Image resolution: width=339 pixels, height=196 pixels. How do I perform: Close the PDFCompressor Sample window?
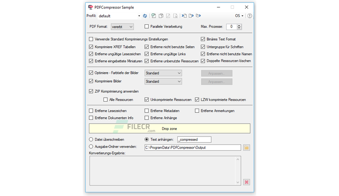tap(247, 7)
